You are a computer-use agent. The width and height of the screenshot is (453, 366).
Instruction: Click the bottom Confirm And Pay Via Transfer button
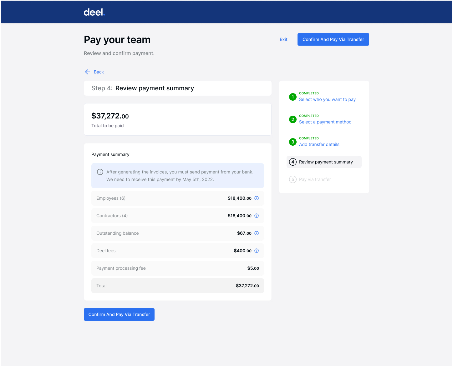point(119,314)
